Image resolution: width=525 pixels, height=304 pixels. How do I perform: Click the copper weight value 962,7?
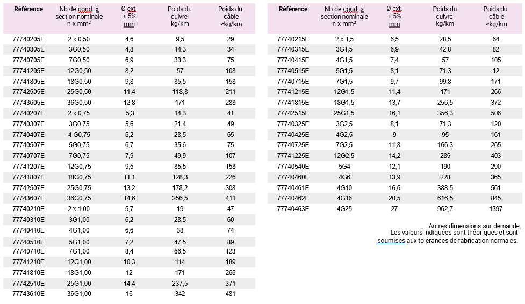point(445,208)
